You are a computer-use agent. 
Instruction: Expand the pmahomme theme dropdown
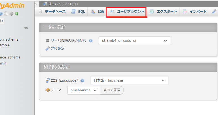click(x=83, y=90)
